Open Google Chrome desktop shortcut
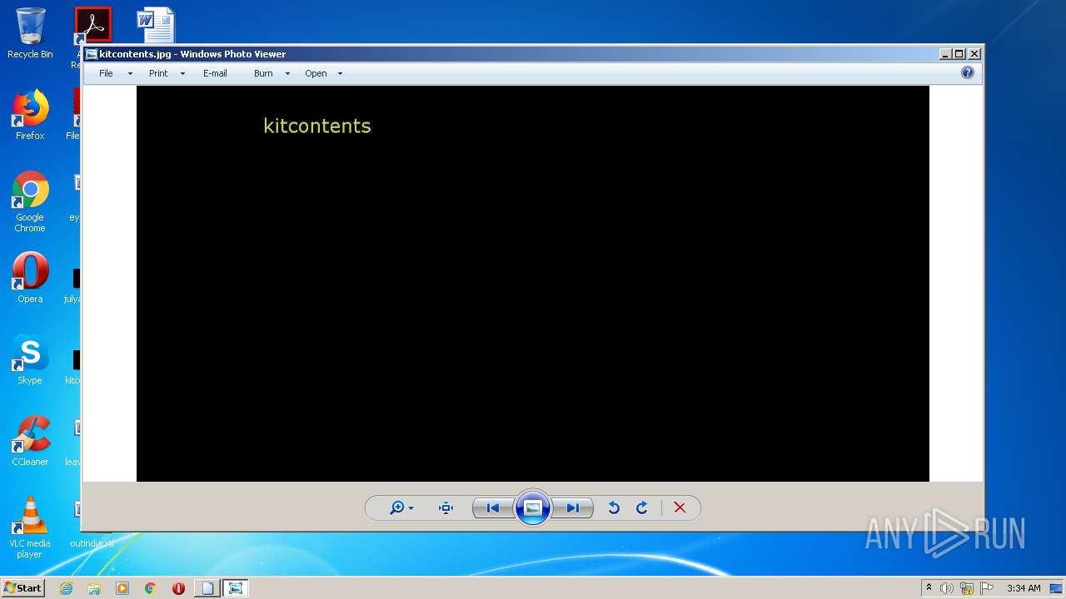 [x=30, y=201]
